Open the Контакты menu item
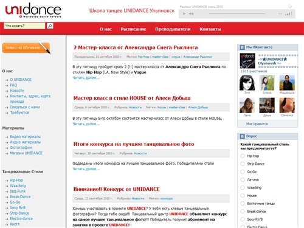The image size is (304, 228). (210, 29)
